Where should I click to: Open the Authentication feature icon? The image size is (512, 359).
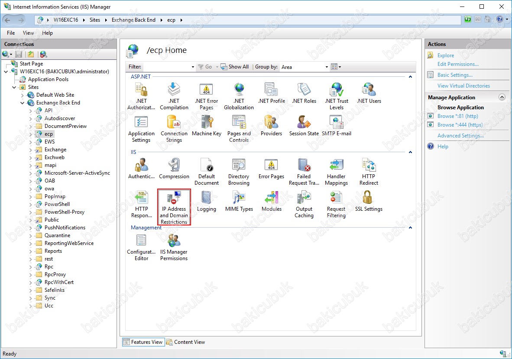pyautogui.click(x=141, y=169)
